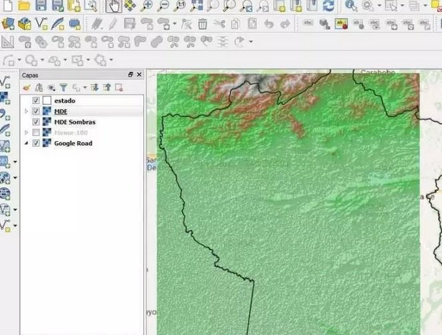Viewport: 442px width, 335px height.
Task: Open the folder icon to open project
Action: pos(24,6)
